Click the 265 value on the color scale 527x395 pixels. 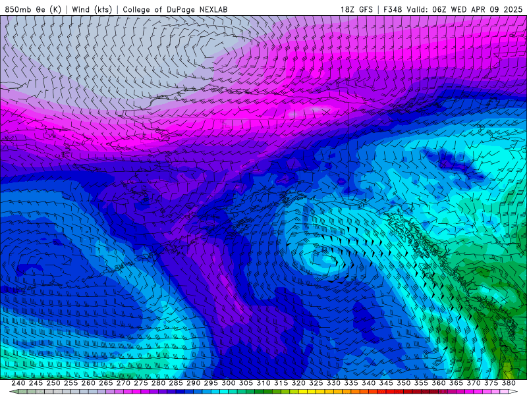click(x=105, y=383)
